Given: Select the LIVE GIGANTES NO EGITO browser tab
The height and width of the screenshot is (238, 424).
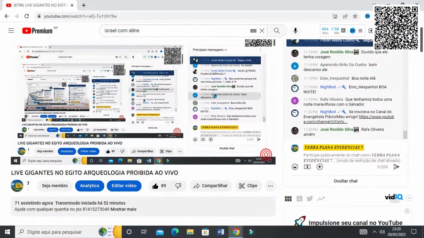Looking at the screenshot, I should [x=40, y=5].
